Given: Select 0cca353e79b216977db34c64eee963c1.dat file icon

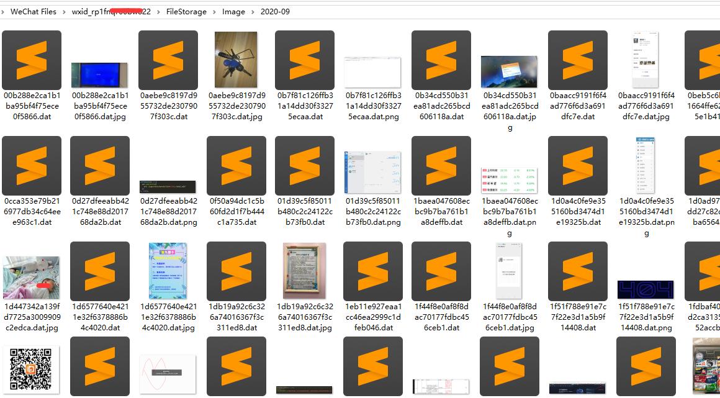Looking at the screenshot, I should [32, 166].
